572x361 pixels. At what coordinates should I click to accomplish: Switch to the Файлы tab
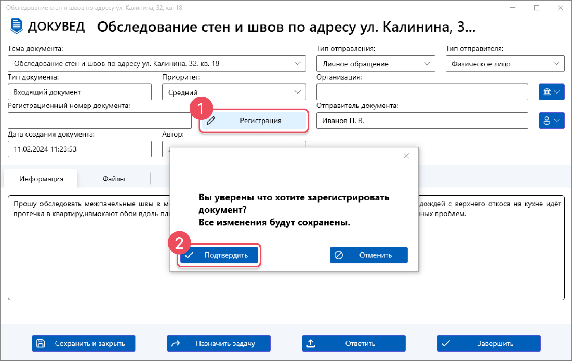[x=114, y=179]
